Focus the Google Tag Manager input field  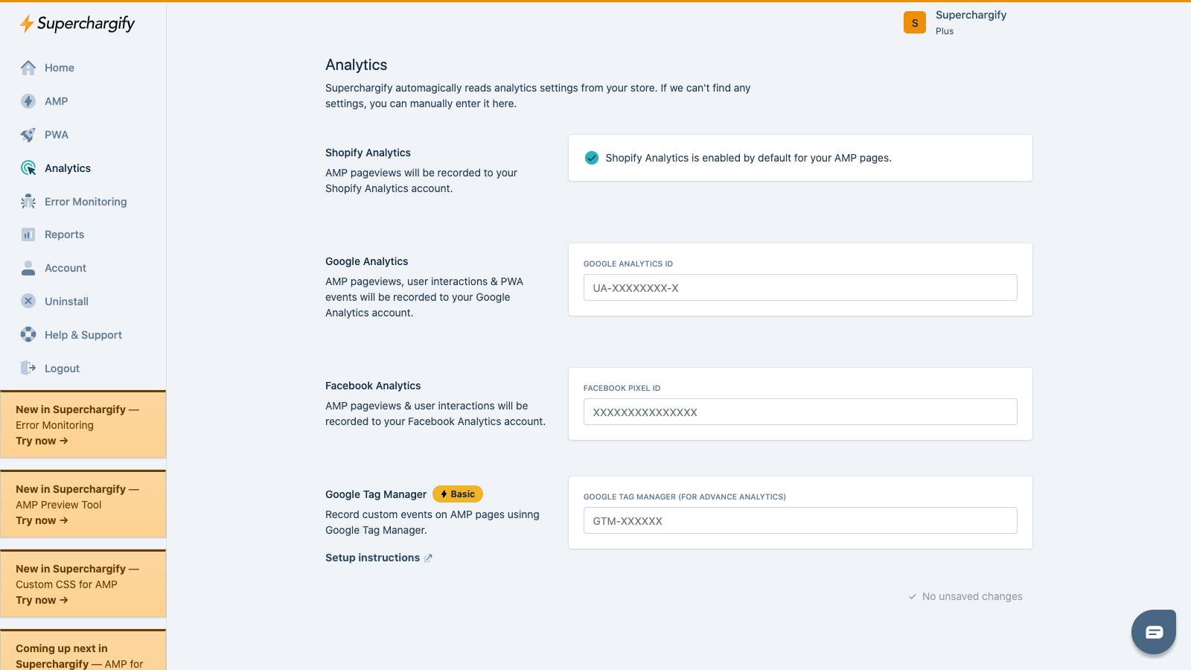(800, 520)
